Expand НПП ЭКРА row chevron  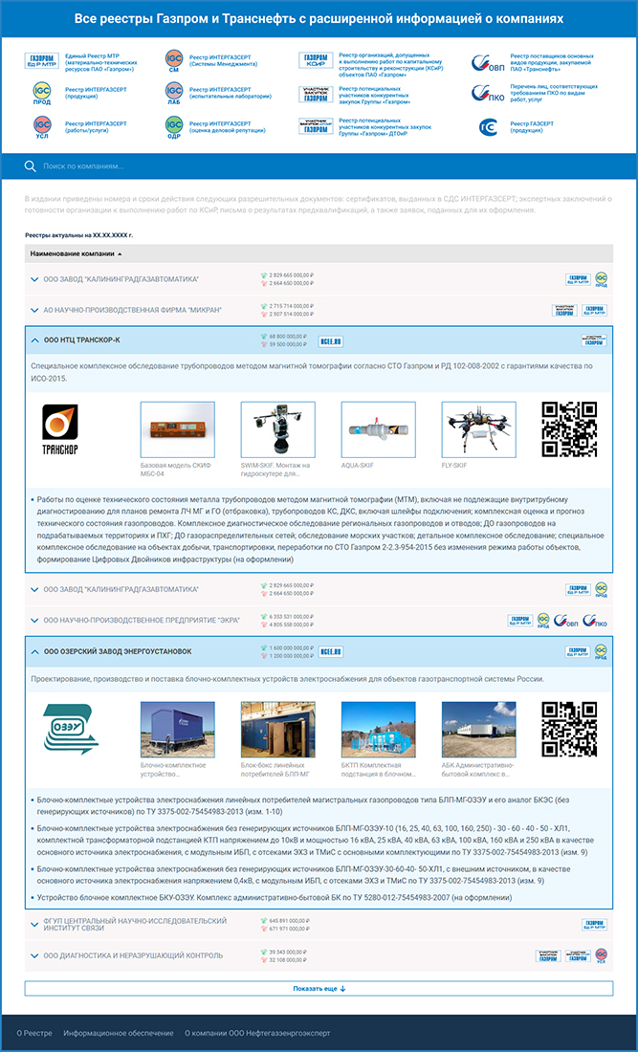[34, 620]
